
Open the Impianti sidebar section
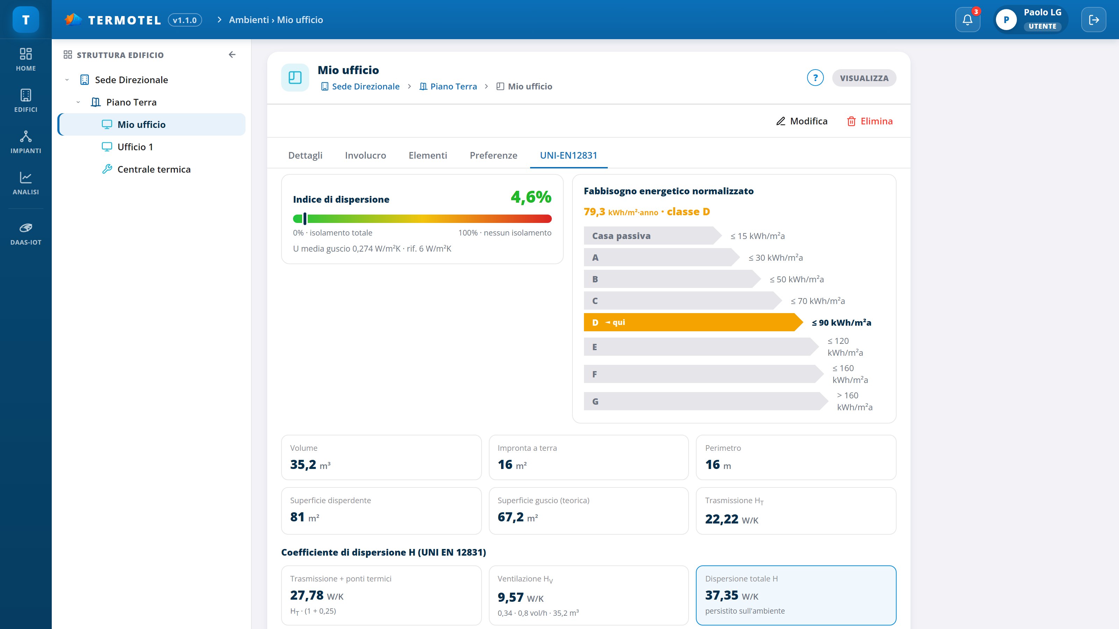(x=26, y=142)
